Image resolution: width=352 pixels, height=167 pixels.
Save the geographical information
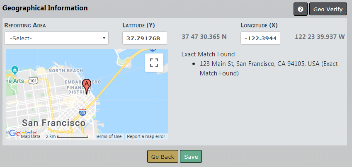point(191,157)
